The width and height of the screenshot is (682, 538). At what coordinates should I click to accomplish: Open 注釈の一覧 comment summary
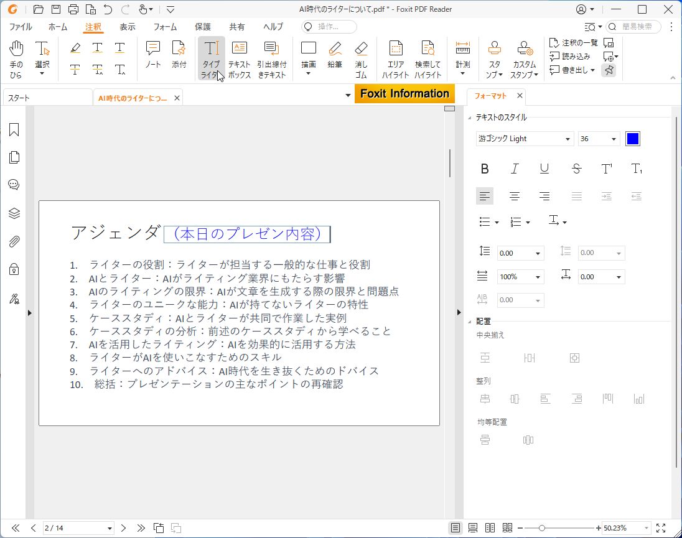pos(574,42)
